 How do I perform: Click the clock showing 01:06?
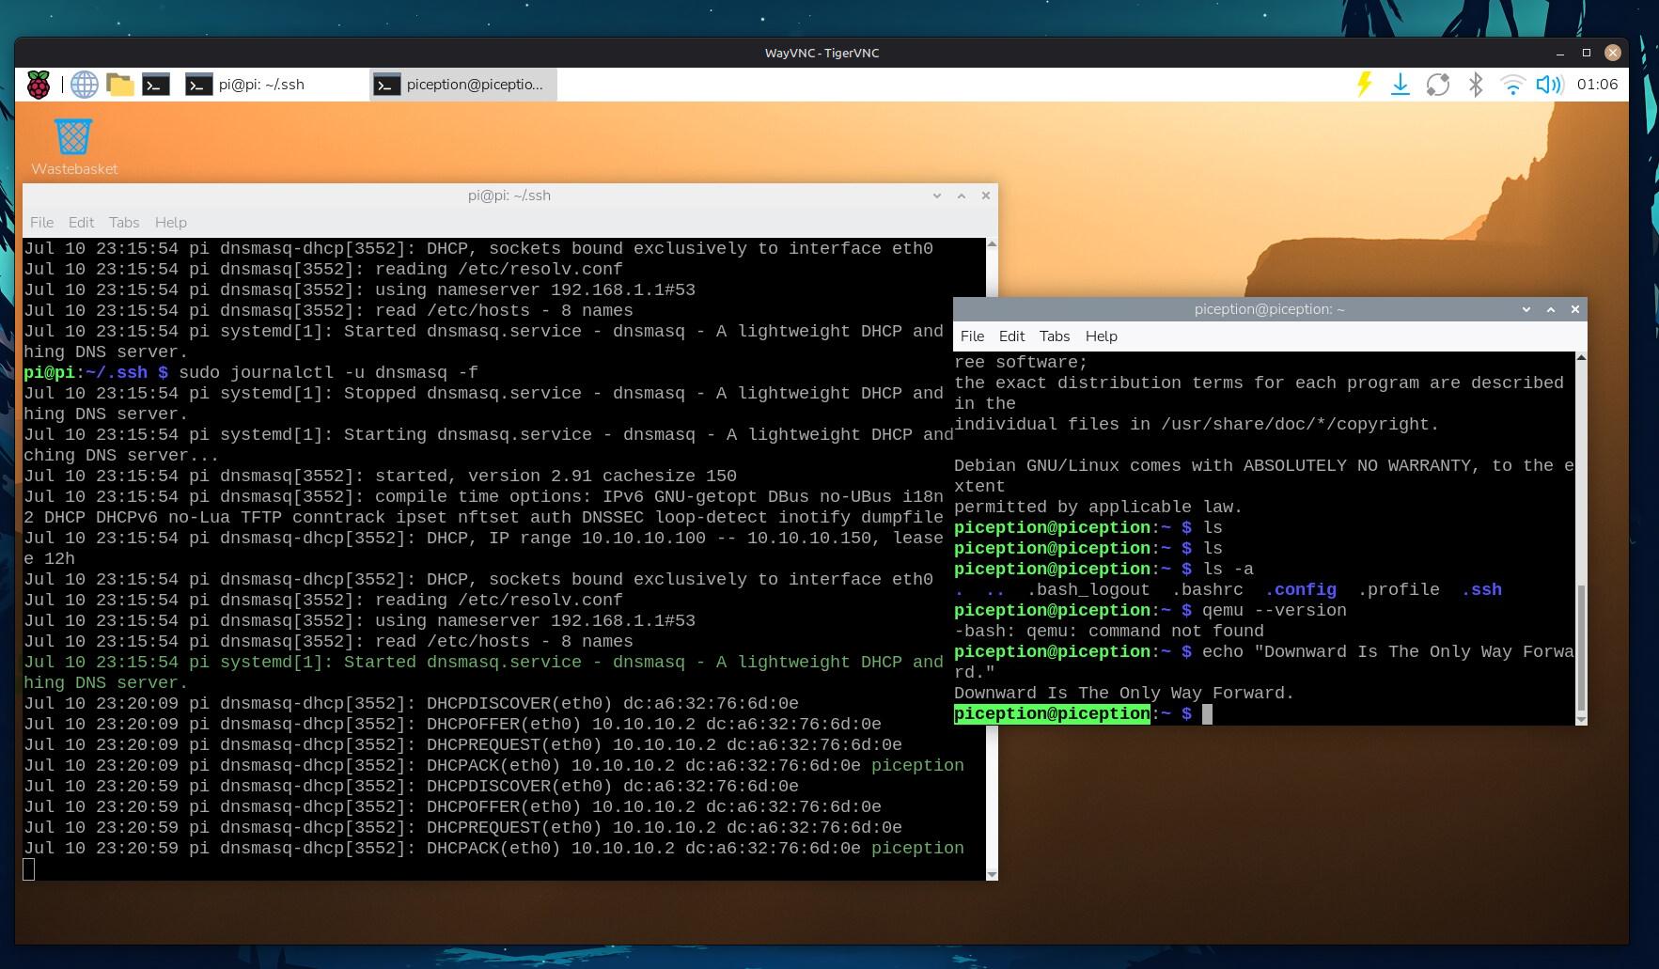pyautogui.click(x=1597, y=85)
